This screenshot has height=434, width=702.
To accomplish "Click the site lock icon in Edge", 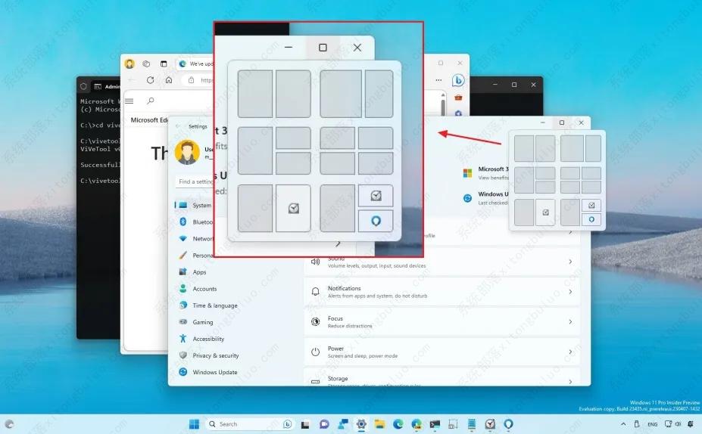I will point(191,80).
